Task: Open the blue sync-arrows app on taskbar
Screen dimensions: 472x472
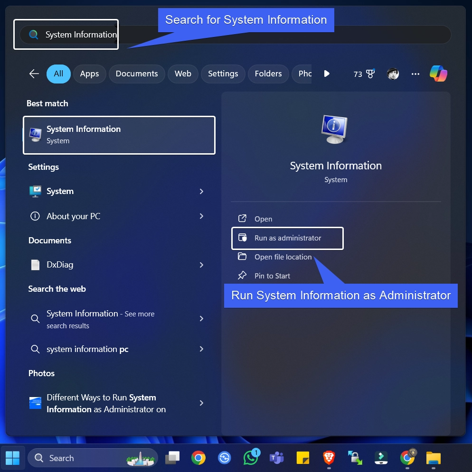Action: click(225, 458)
